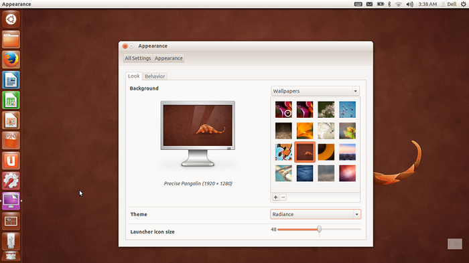Image resolution: width=469 pixels, height=263 pixels.
Task: Launch Firefox from the launcher
Action: 11,60
